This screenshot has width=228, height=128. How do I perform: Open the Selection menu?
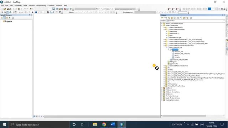click(x=32, y=6)
